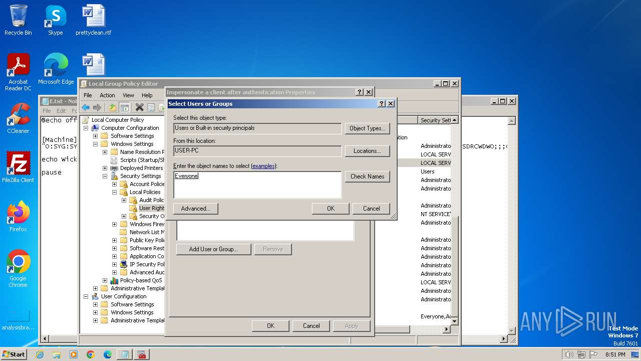Select Network List Manager tree item

point(147,232)
